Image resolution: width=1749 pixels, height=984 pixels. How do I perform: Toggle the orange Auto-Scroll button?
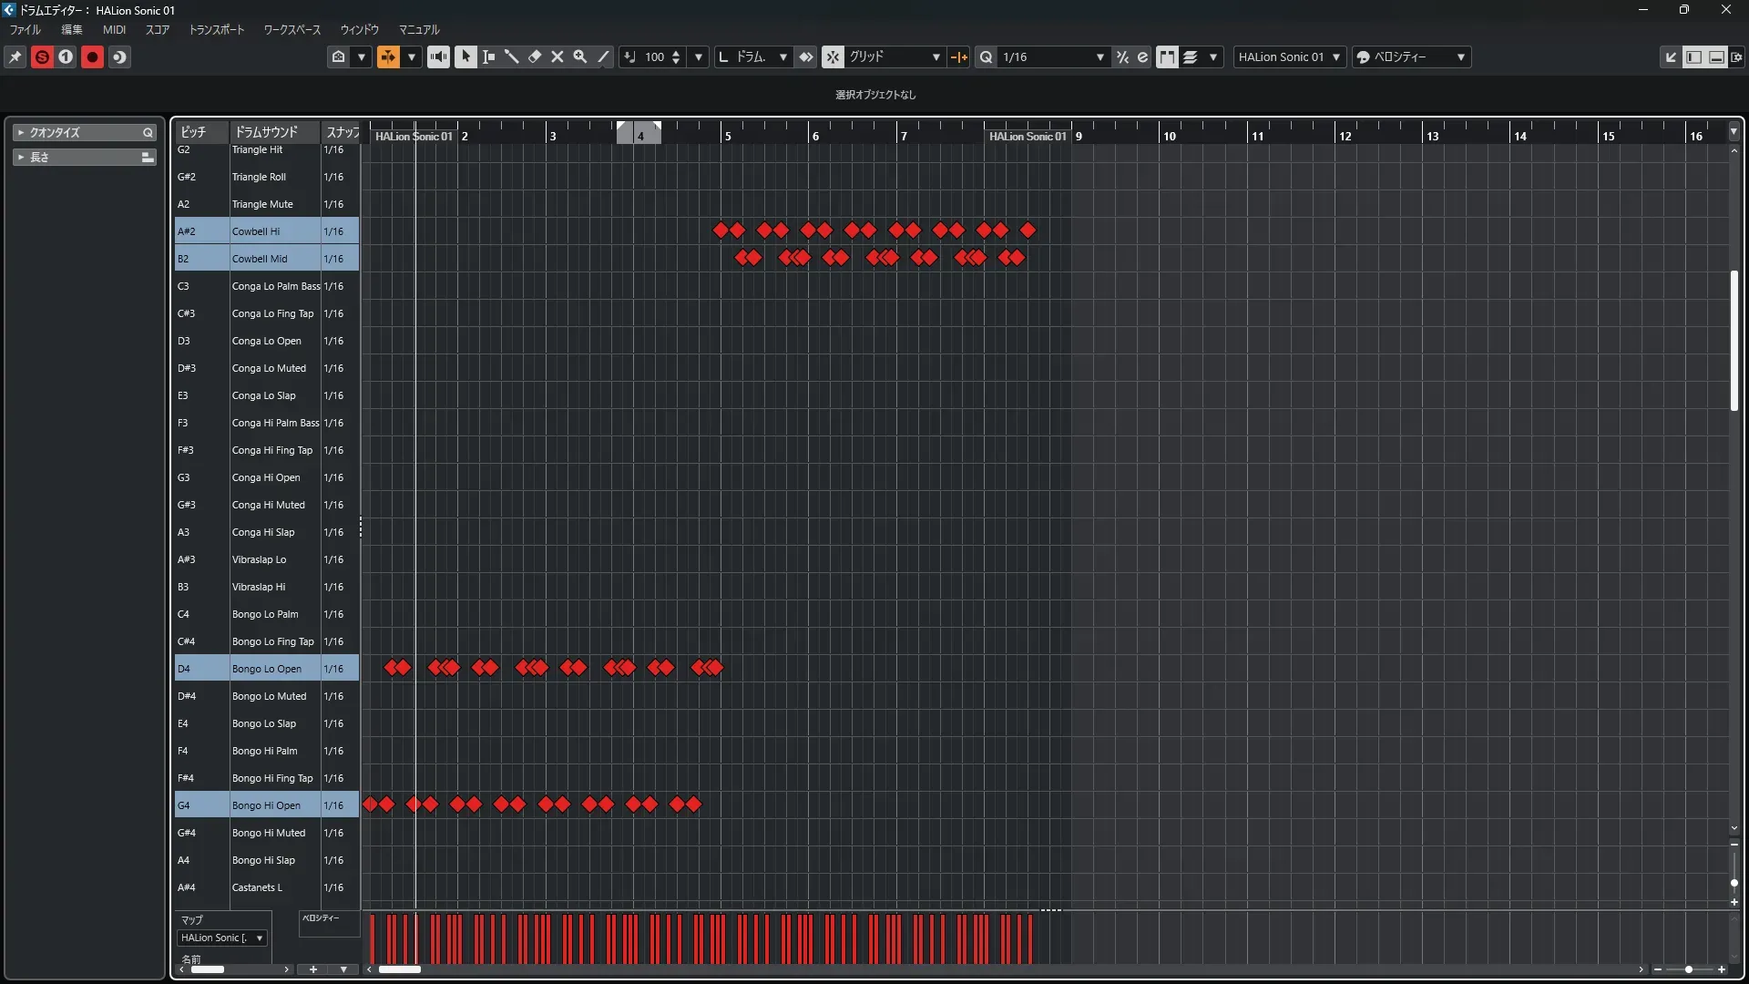[x=388, y=56]
